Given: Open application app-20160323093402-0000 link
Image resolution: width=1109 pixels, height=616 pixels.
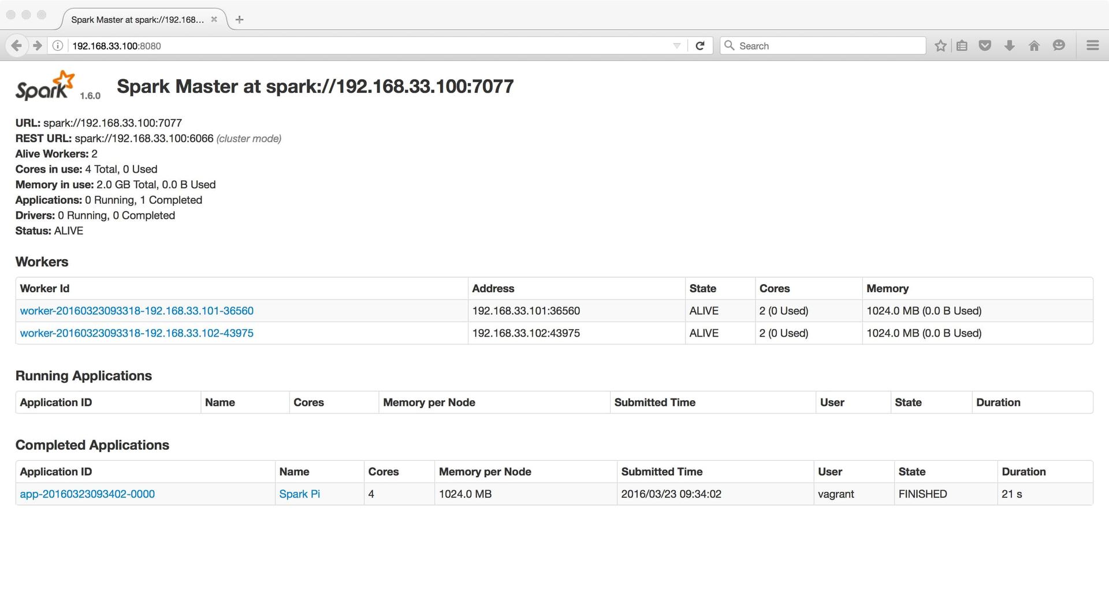Looking at the screenshot, I should tap(87, 494).
